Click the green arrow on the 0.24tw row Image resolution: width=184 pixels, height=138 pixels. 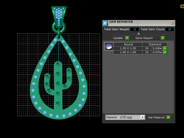pyautogui.click(x=165, y=48)
